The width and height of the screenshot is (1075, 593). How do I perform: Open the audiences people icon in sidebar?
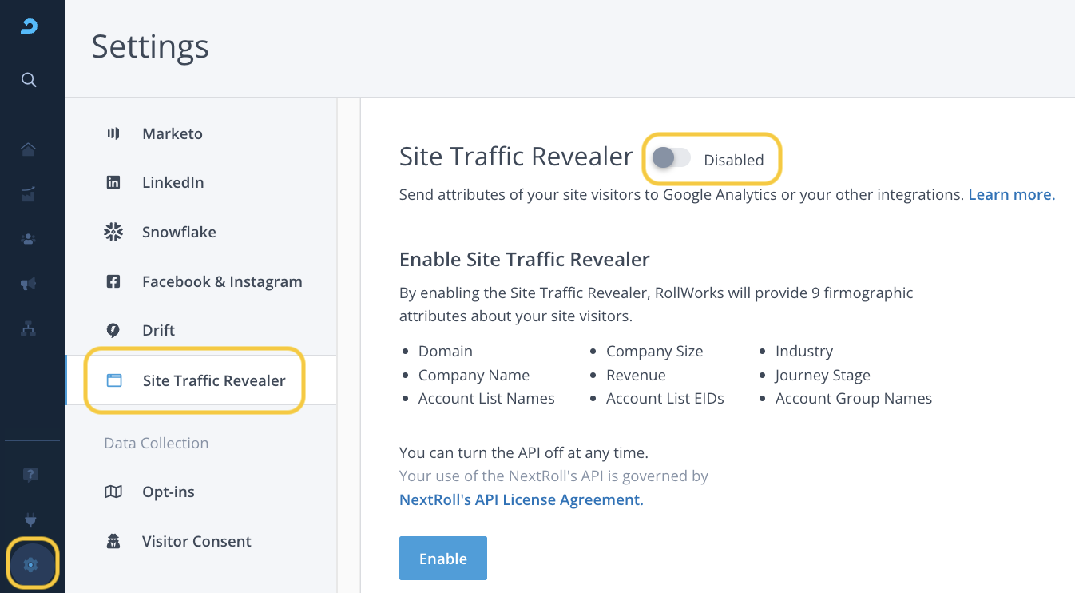[29, 239]
